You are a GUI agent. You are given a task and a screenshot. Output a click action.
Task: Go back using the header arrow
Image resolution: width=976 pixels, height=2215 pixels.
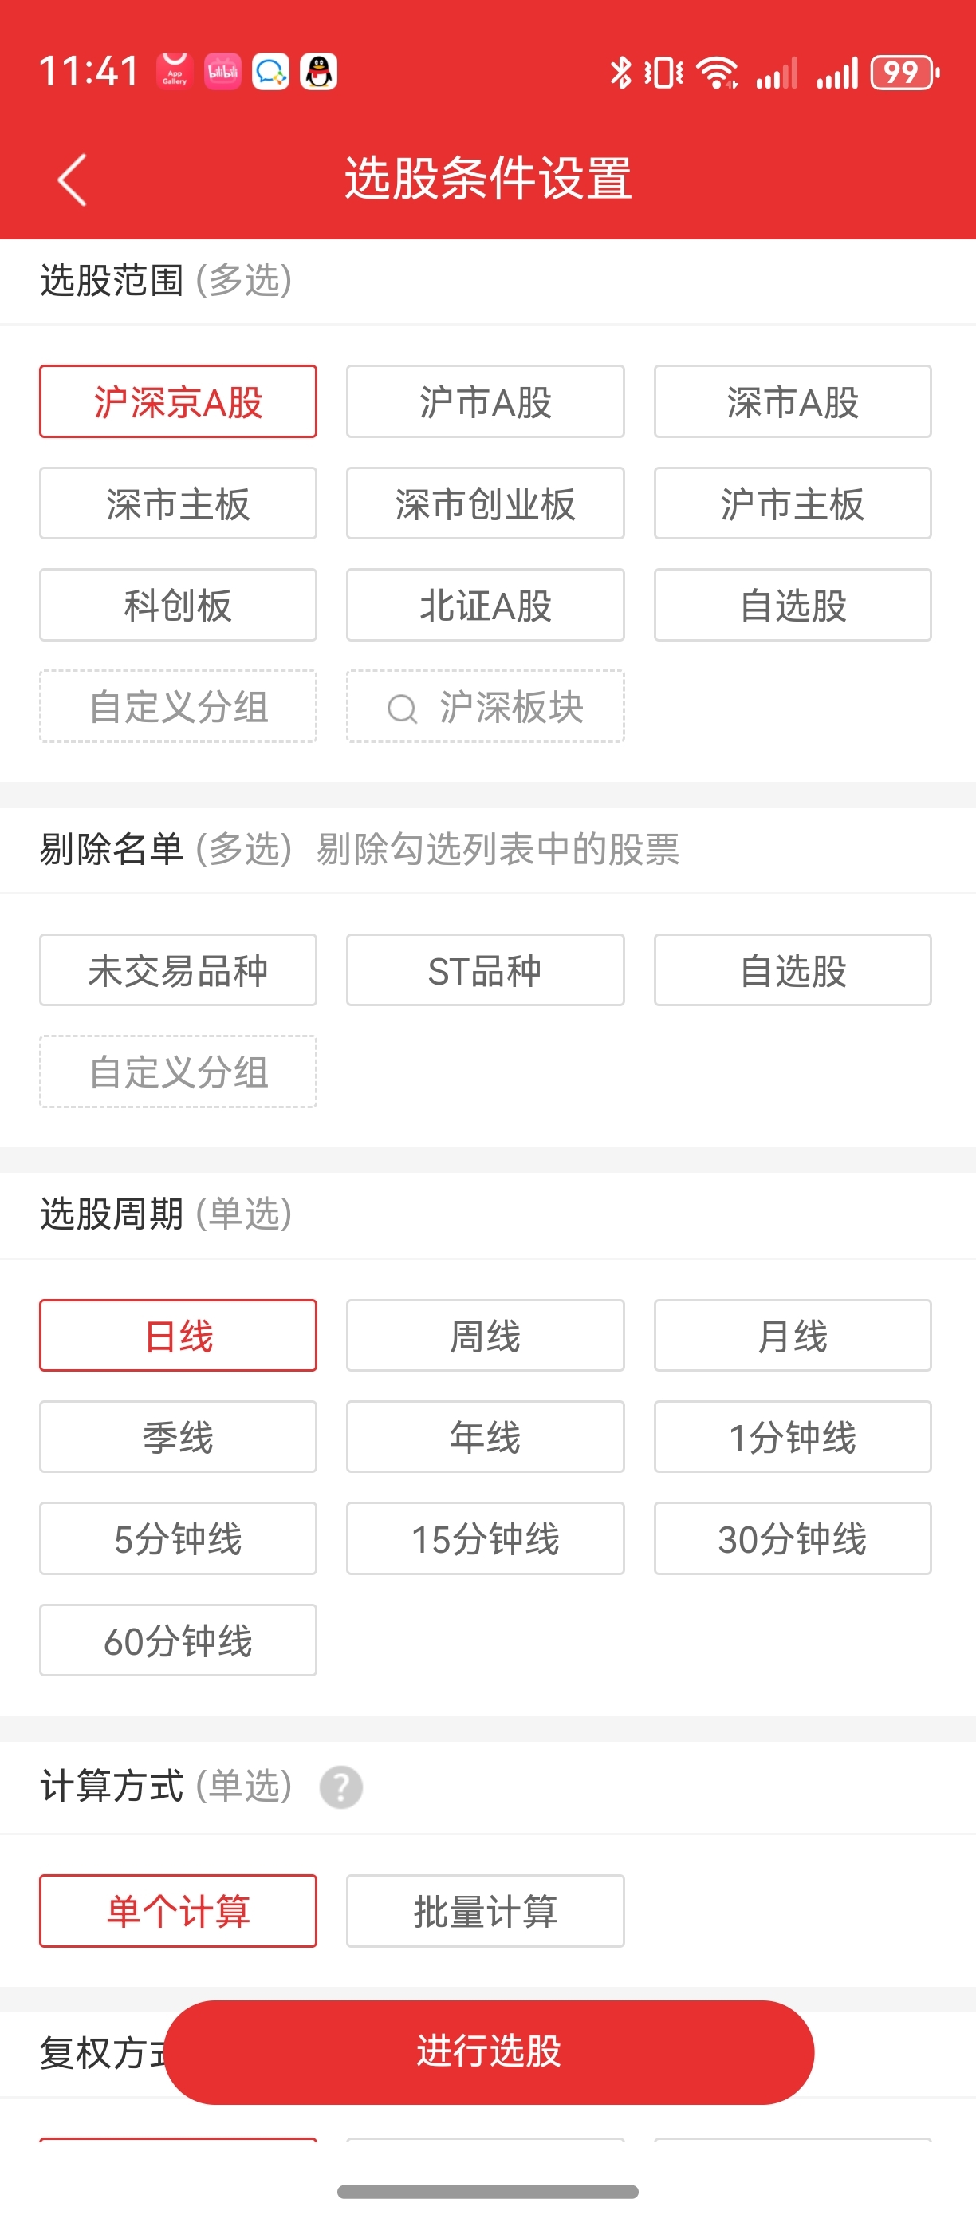73,180
